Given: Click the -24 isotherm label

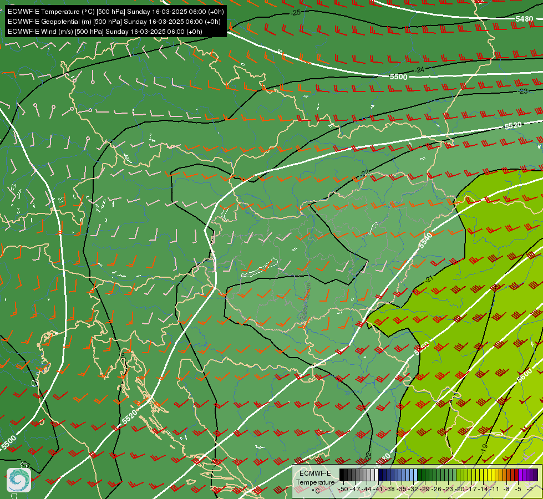Looking at the screenshot, I should click(419, 70).
